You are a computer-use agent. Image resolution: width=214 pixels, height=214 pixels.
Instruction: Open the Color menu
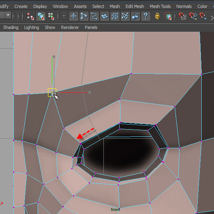[x=202, y=6]
